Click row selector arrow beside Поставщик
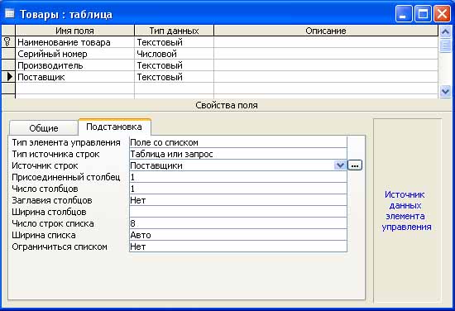Screen dimensions: 455x311 pyautogui.click(x=10, y=77)
